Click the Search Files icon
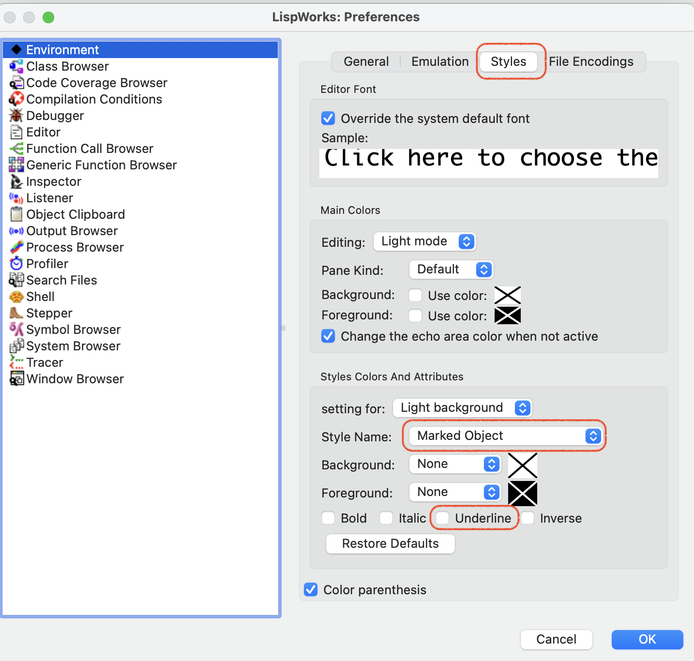The width and height of the screenshot is (694, 661). [16, 280]
